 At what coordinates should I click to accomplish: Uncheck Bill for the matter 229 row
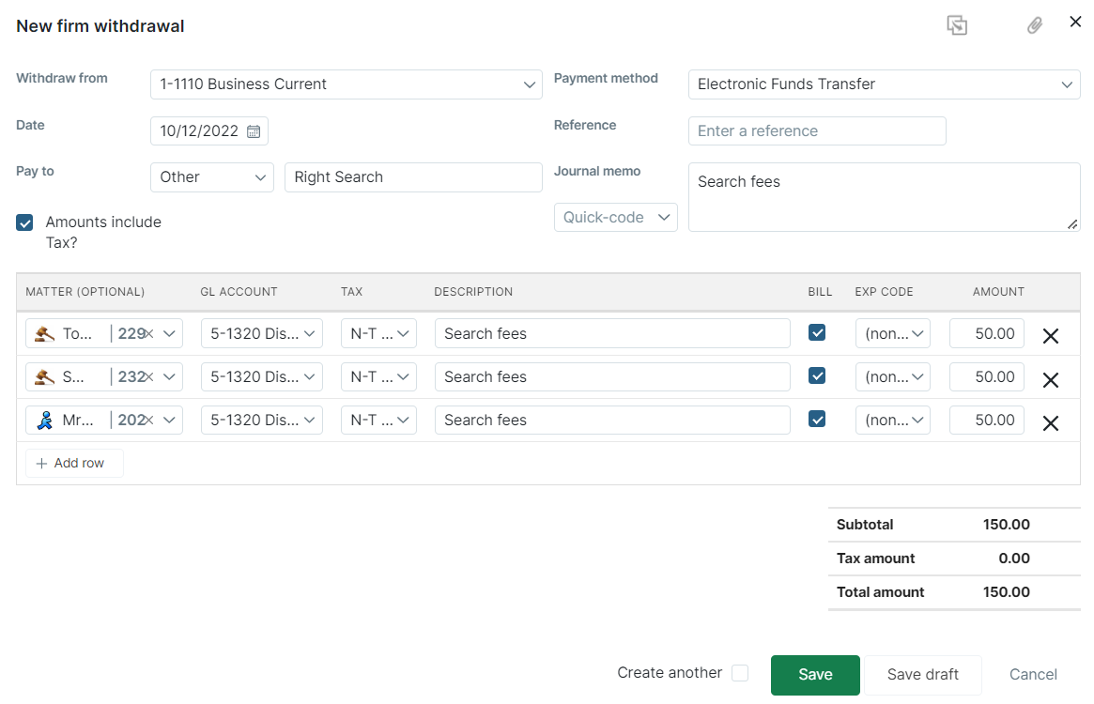(817, 333)
